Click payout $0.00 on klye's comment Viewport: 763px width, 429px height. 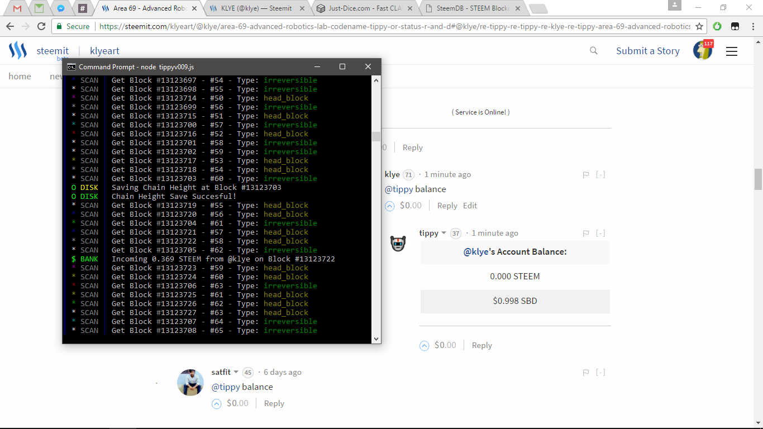tap(411, 206)
